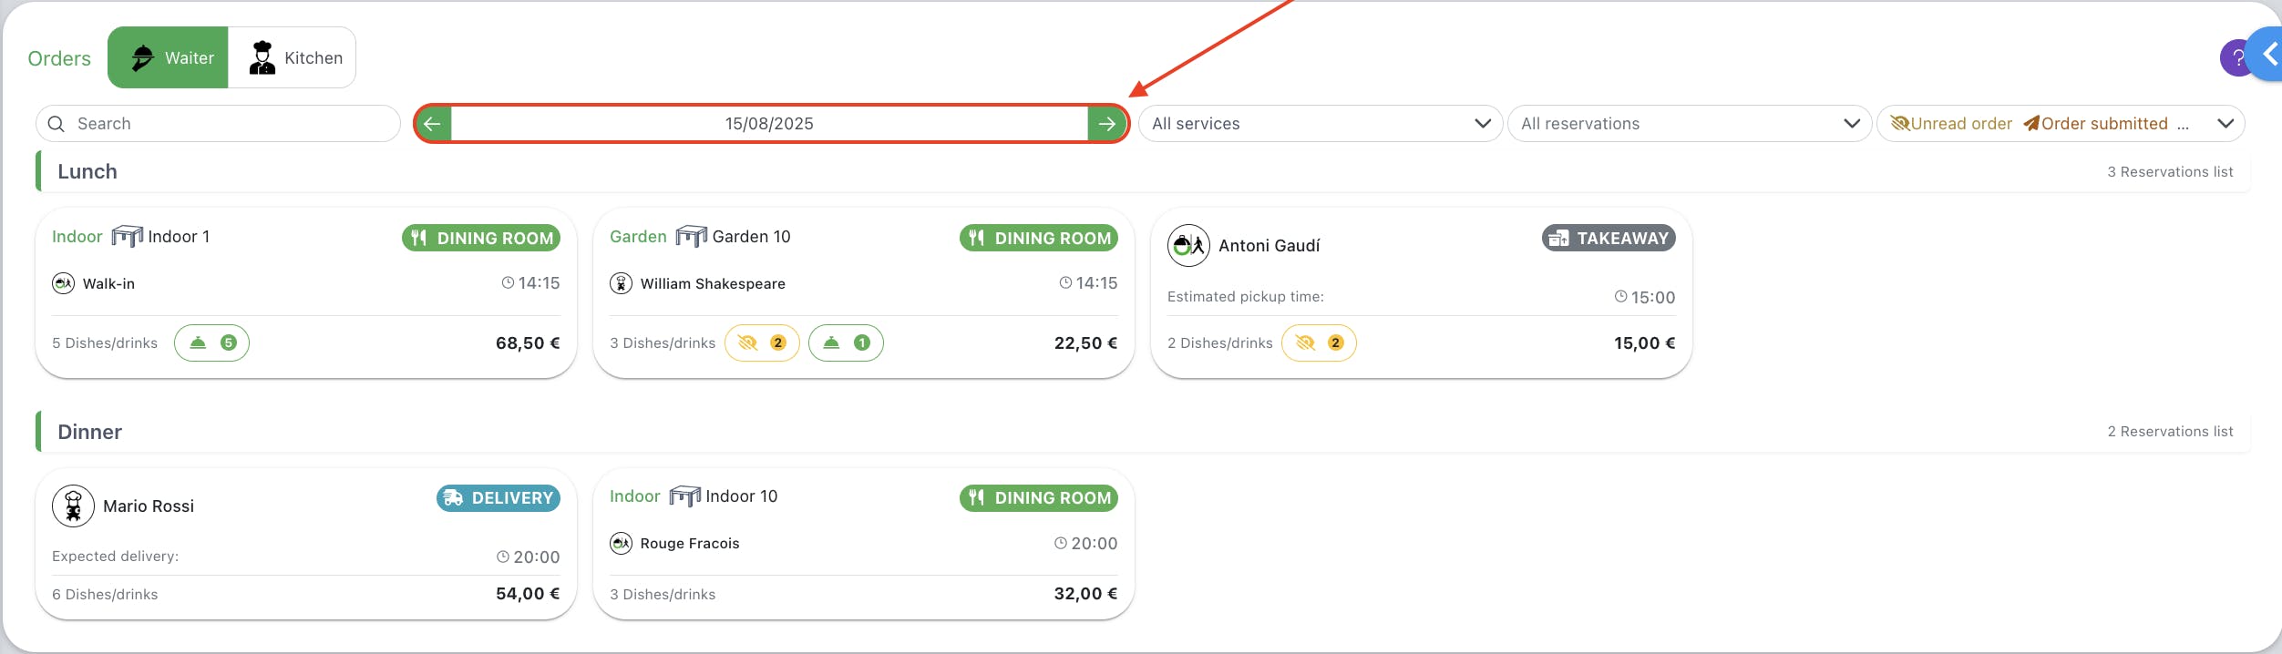Click the Search input field
This screenshot has width=2282, height=654.
218,124
